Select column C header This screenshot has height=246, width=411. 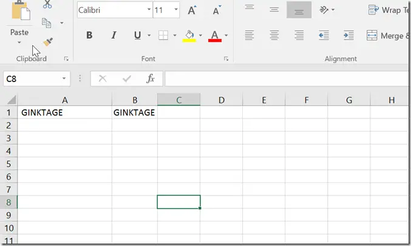pyautogui.click(x=178, y=100)
